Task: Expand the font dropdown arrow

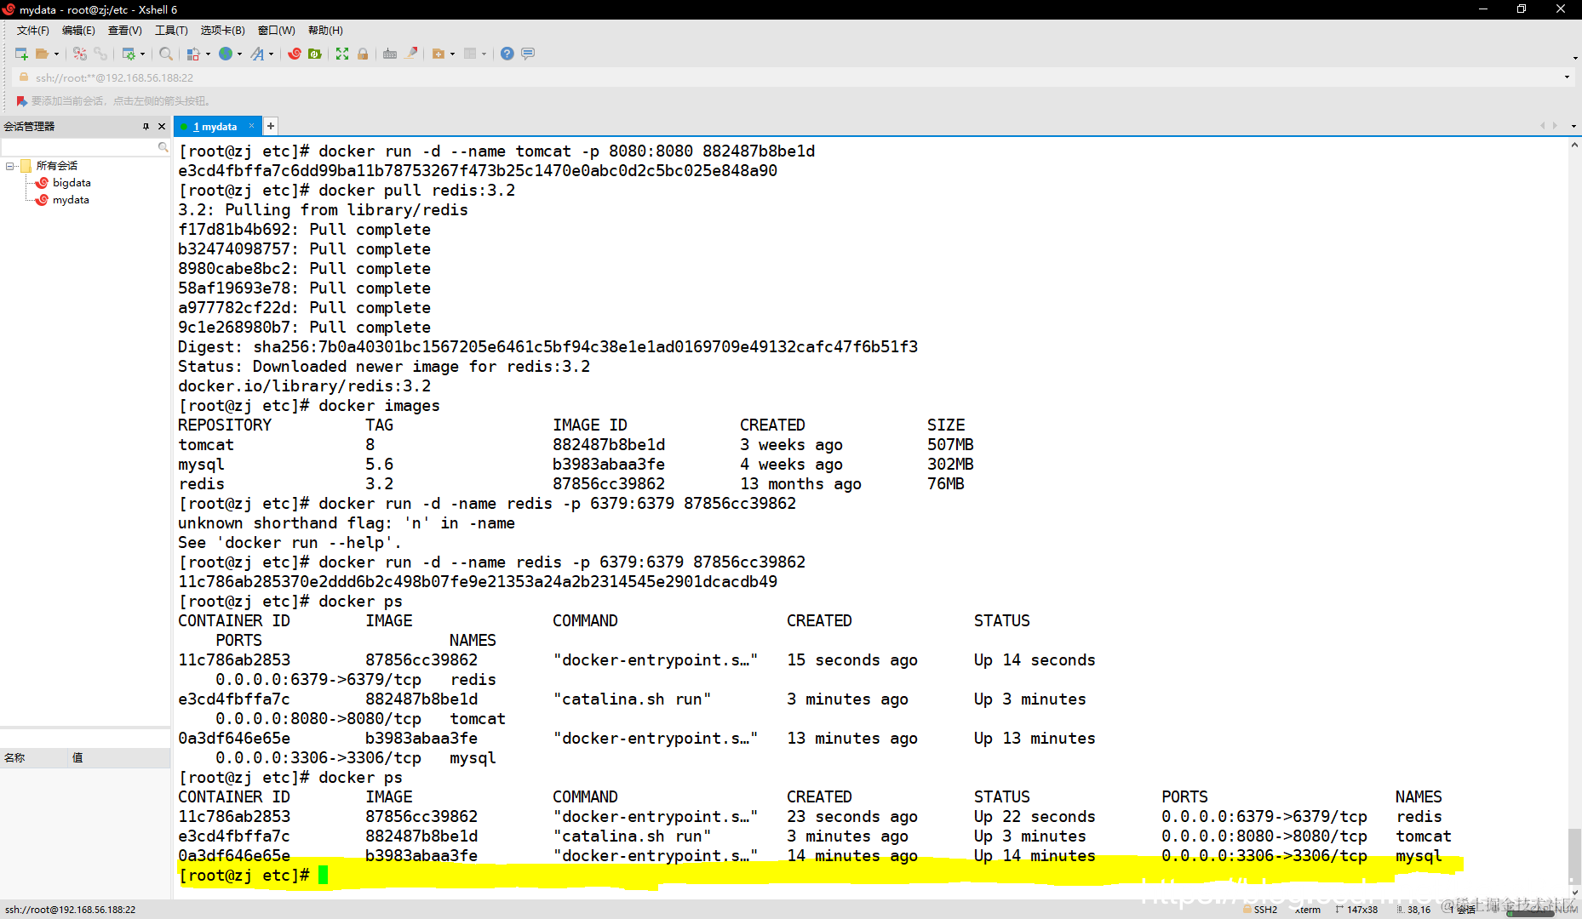Action: [271, 54]
